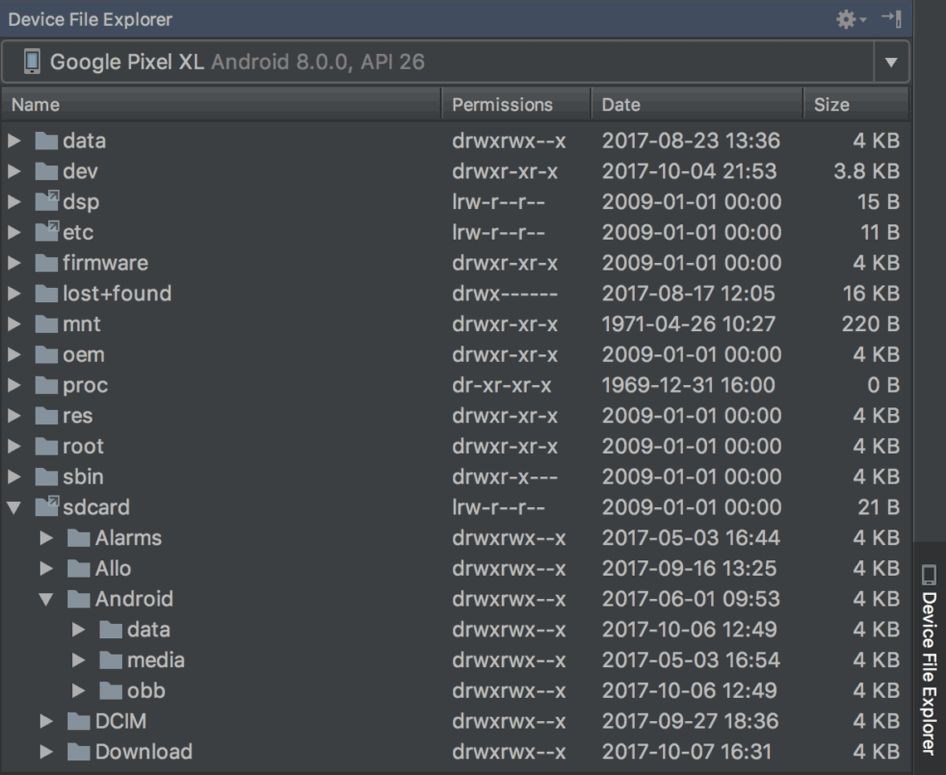Collapse the Android folder
This screenshot has width=946, height=775.
[x=46, y=599]
